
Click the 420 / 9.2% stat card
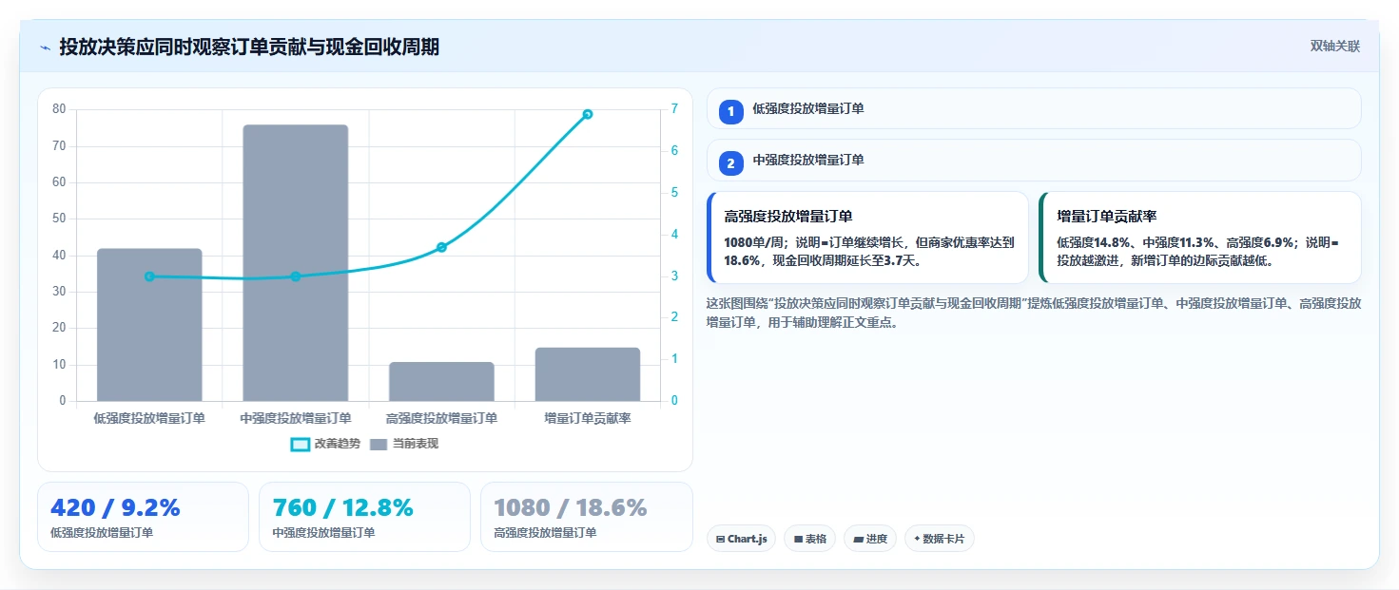pyautogui.click(x=143, y=517)
